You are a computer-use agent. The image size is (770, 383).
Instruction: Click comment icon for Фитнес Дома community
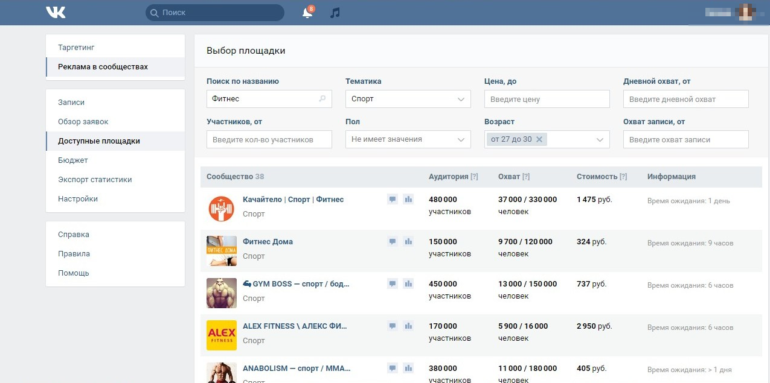[x=393, y=241]
